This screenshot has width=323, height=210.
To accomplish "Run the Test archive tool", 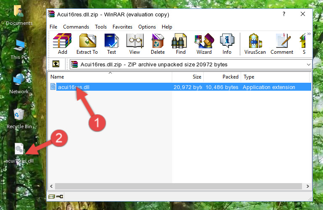I will 111,44.
